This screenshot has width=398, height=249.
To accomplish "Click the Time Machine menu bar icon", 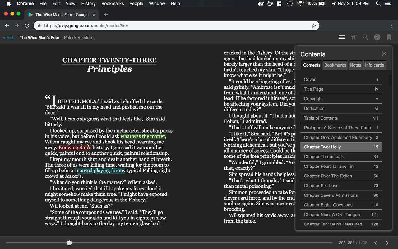I will click(x=289, y=3).
